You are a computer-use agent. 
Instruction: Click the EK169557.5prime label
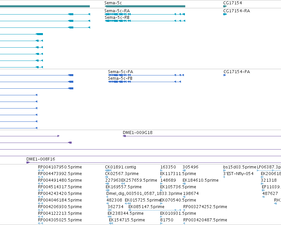pyautogui.click(x=123, y=187)
